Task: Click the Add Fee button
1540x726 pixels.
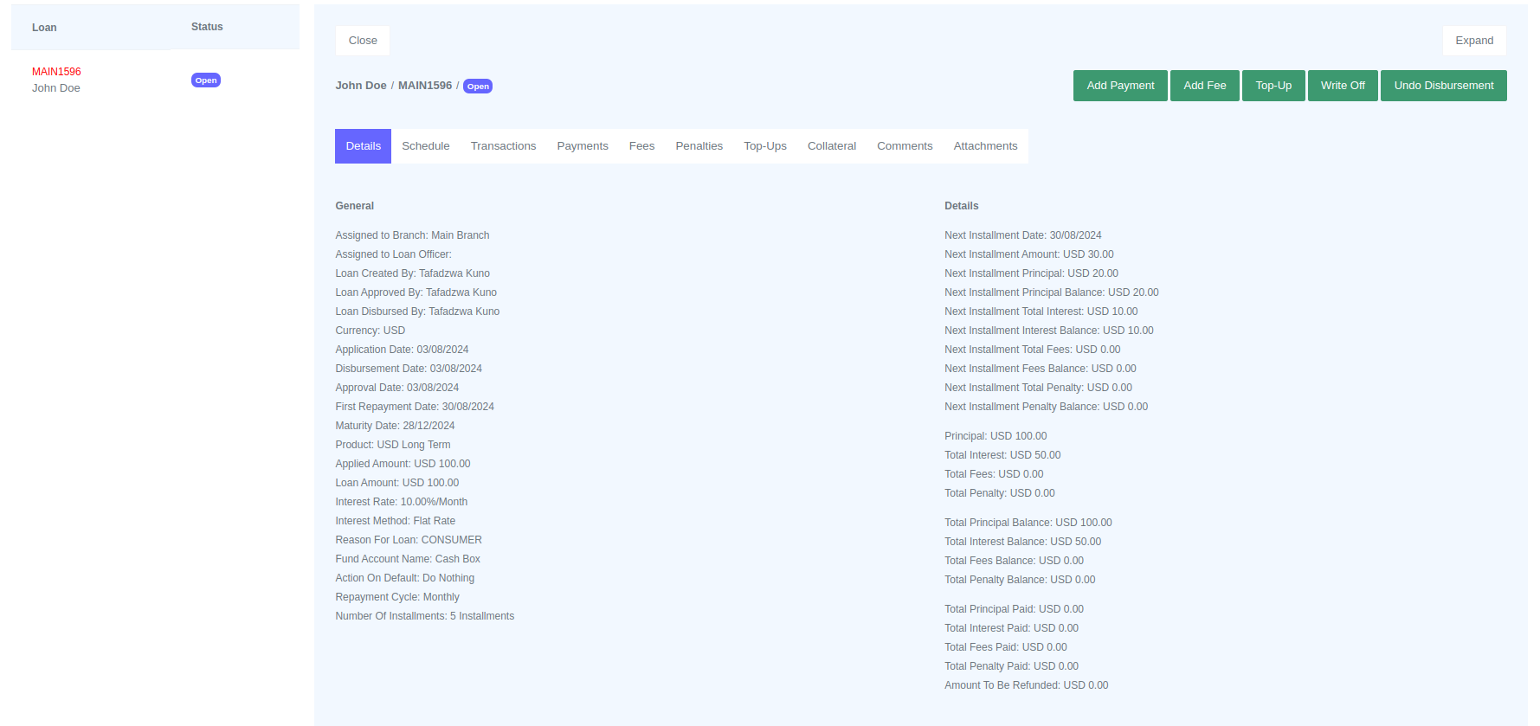Action: click(x=1204, y=86)
